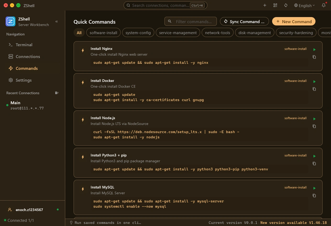Create a New Command
The image size is (331, 226).
pos(294,22)
